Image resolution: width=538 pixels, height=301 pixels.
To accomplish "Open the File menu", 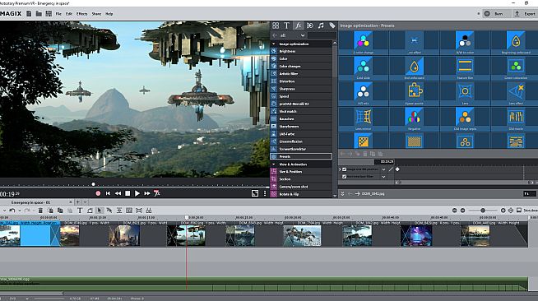I will [x=58, y=14].
